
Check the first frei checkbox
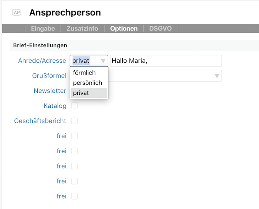pos(74,136)
